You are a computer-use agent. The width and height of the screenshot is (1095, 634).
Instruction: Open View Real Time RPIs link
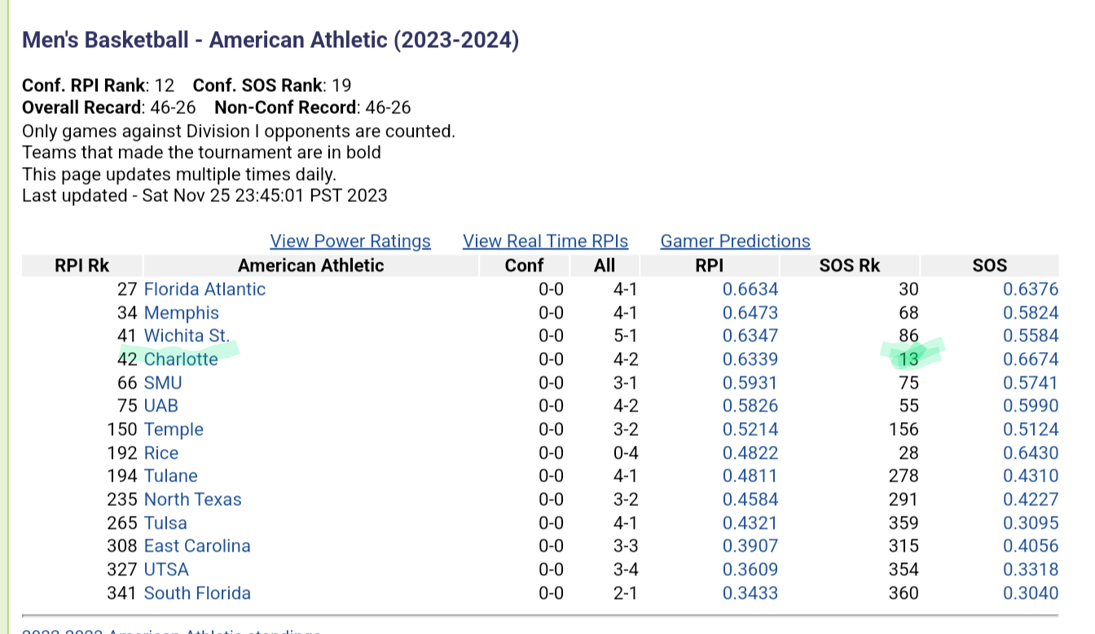546,241
